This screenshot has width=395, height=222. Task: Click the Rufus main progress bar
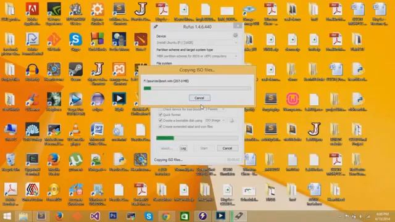pyautogui.click(x=197, y=138)
